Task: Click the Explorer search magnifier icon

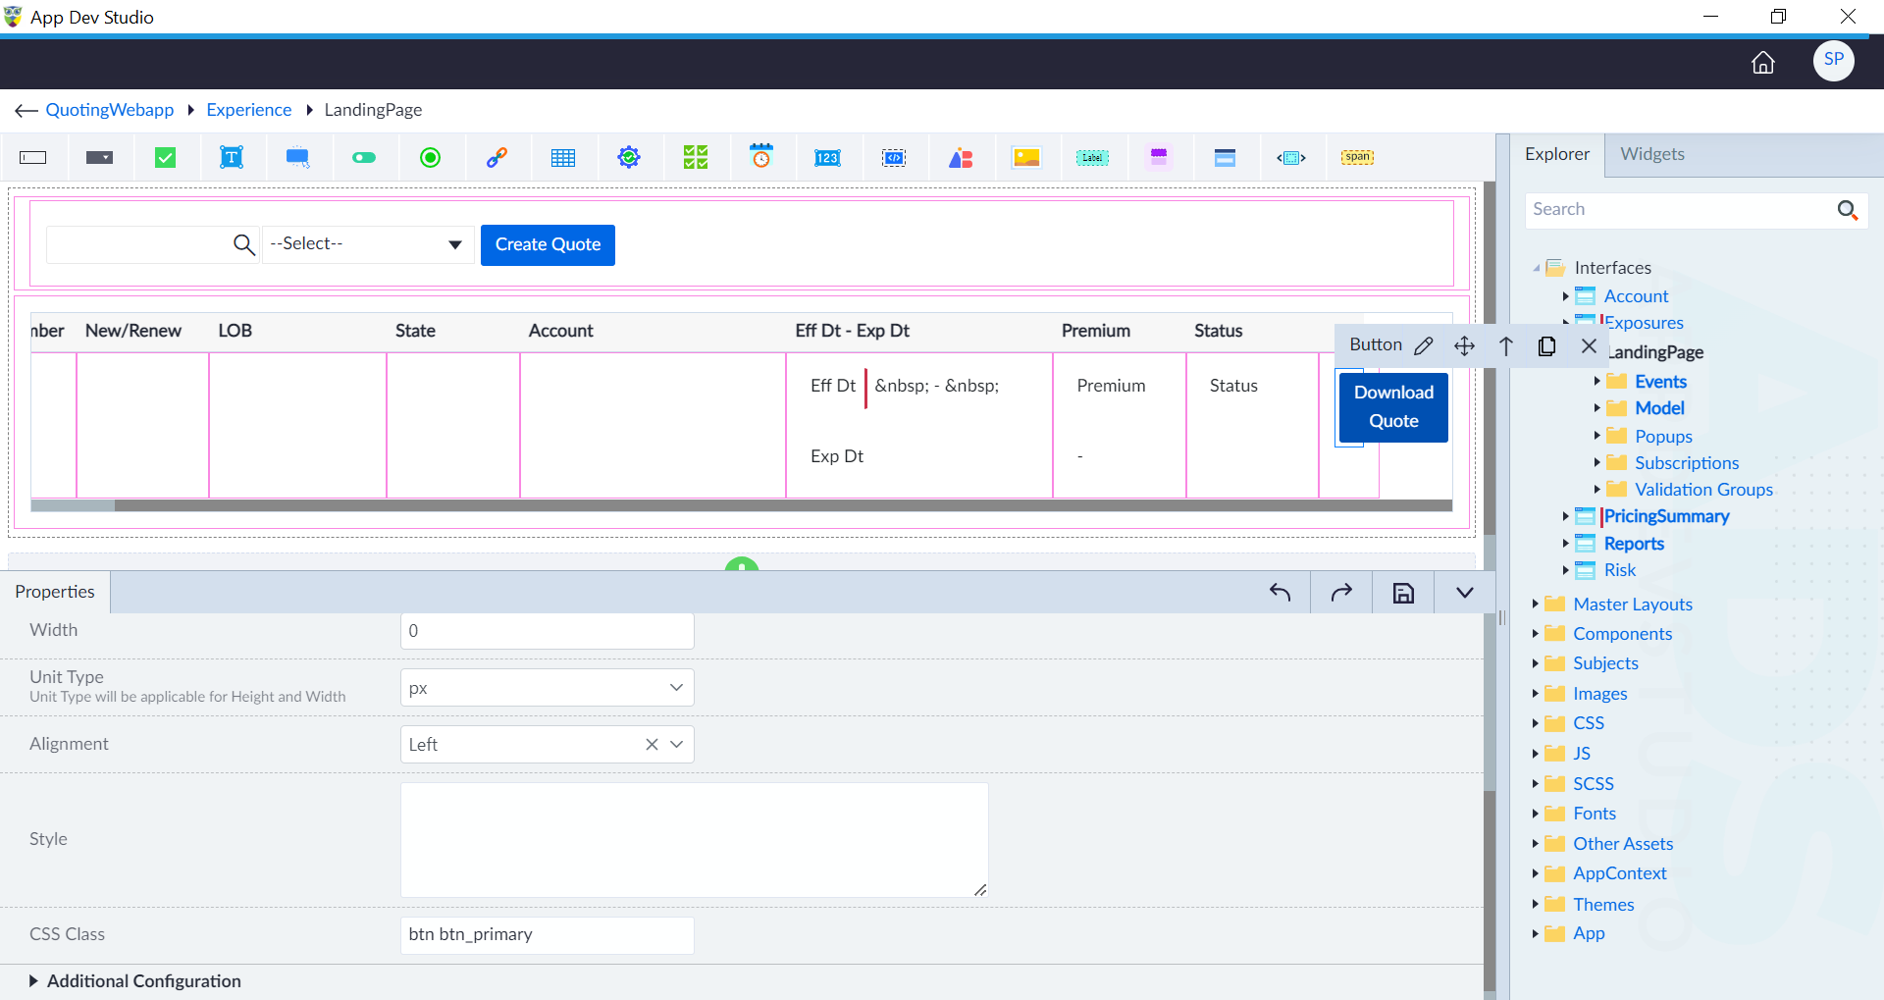Action: point(1848,210)
